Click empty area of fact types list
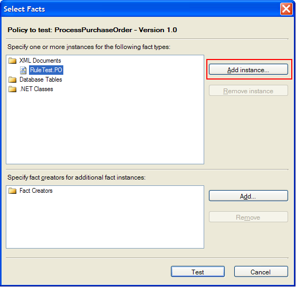 [105, 128]
